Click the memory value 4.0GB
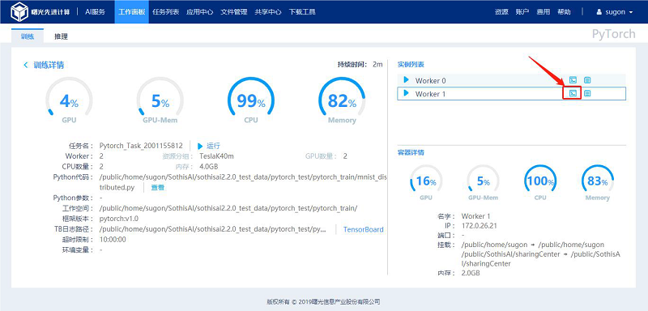Viewport: 648px width, 311px height. 209,167
